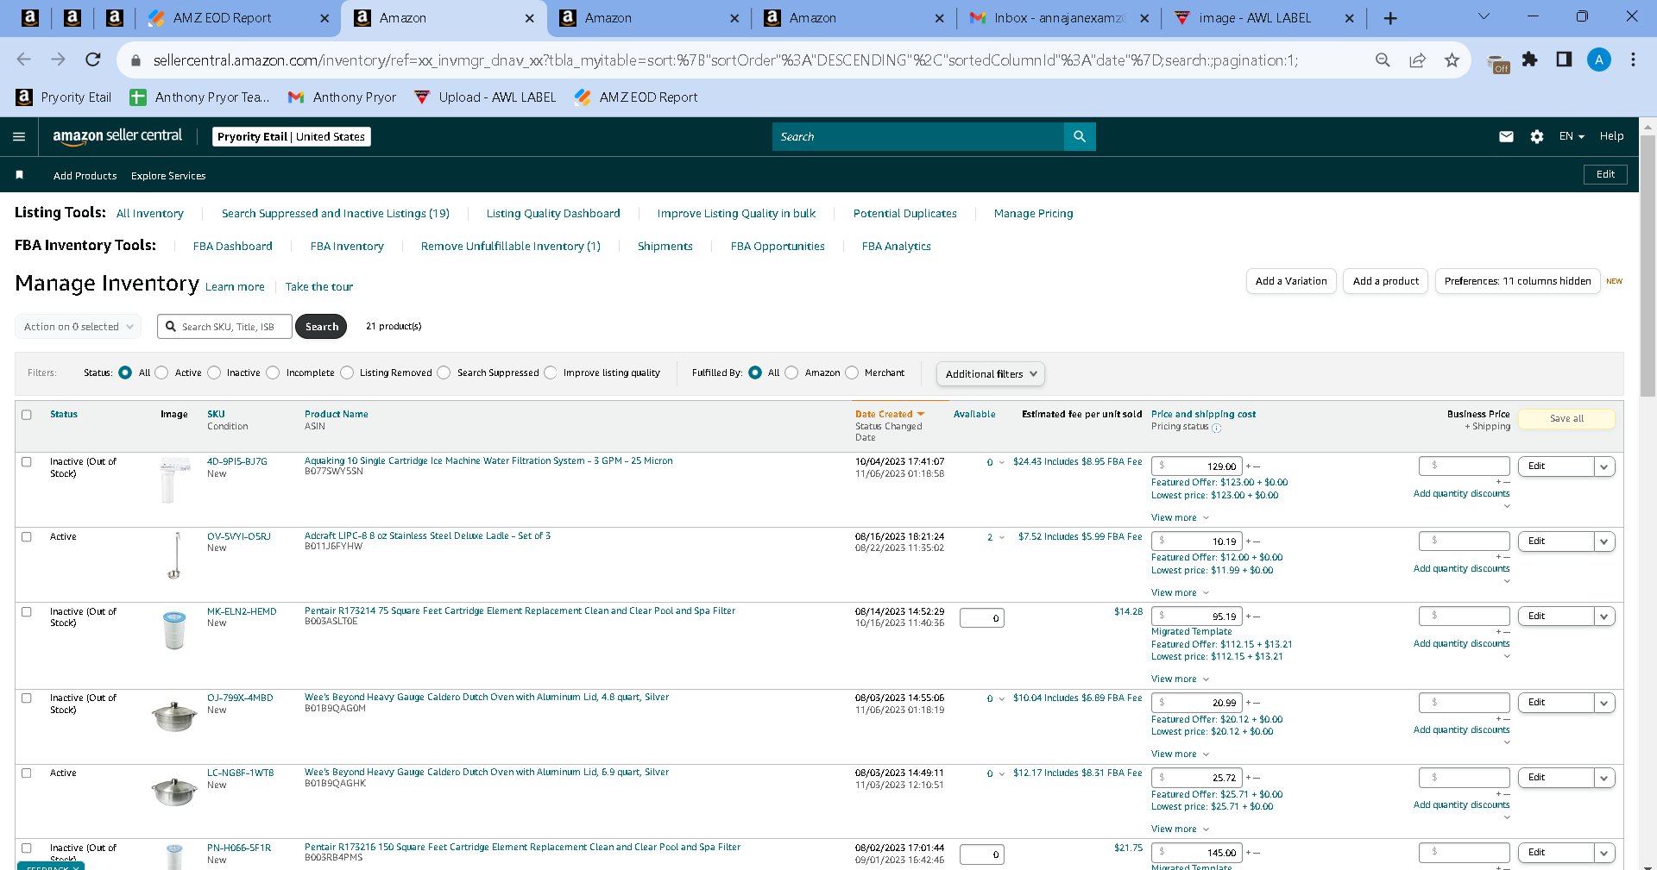Click the available quantity box for MK-ELN2-HEMD
This screenshot has width=1657, height=870.
982,618
